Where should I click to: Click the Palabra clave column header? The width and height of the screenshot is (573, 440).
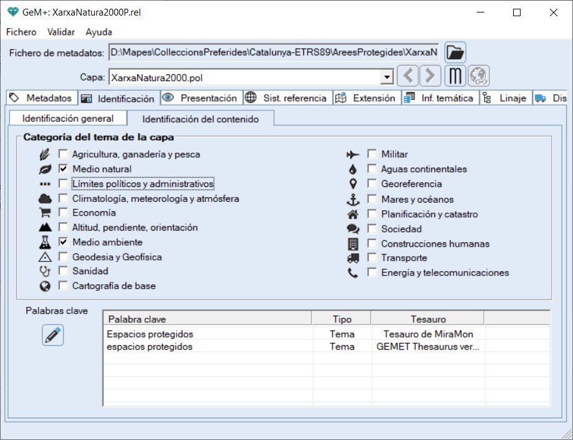(206, 319)
